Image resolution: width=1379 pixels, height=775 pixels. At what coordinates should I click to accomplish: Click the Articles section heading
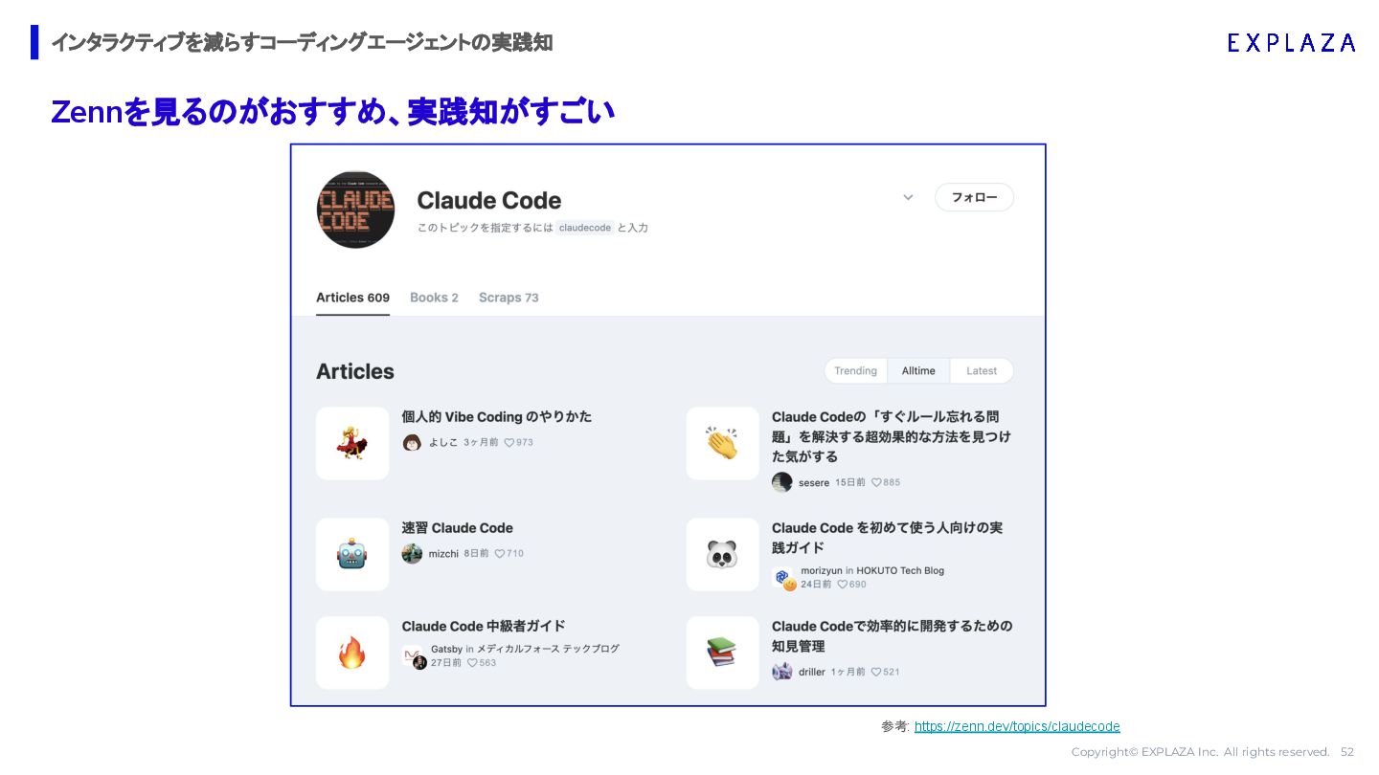coord(355,371)
